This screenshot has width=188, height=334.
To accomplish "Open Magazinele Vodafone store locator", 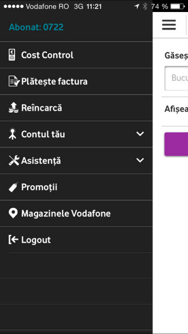I will pos(76,213).
